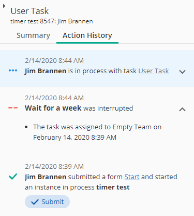Select the User Task heading

[x=29, y=11]
